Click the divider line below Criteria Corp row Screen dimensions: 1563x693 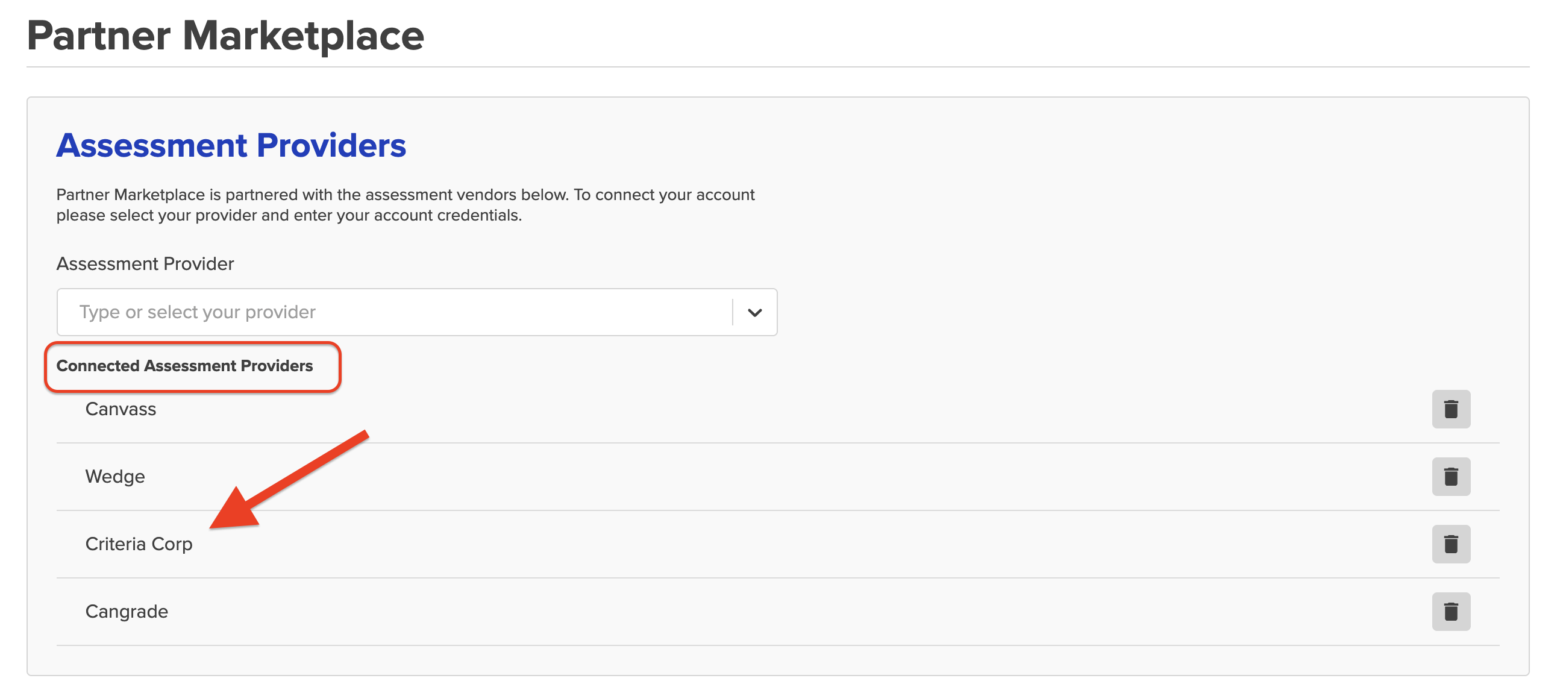777,578
